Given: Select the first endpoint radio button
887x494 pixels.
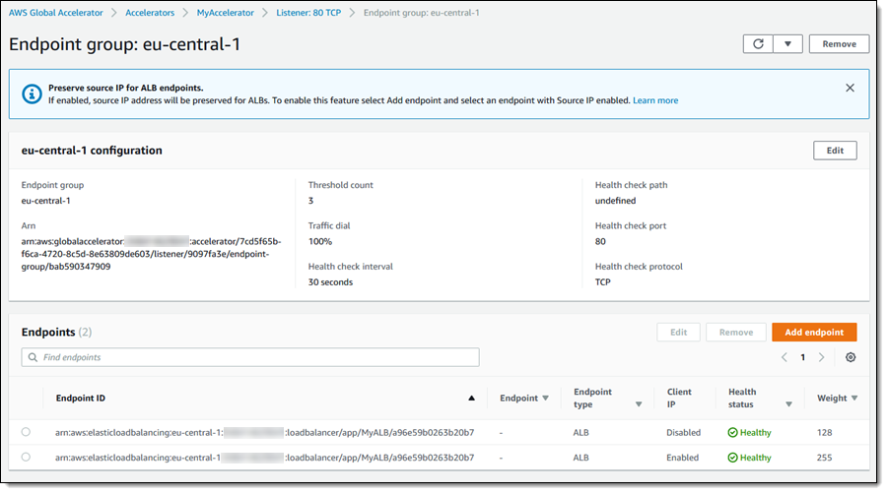Looking at the screenshot, I should (26, 432).
